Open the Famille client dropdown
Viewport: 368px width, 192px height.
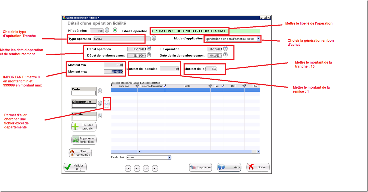point(169,157)
